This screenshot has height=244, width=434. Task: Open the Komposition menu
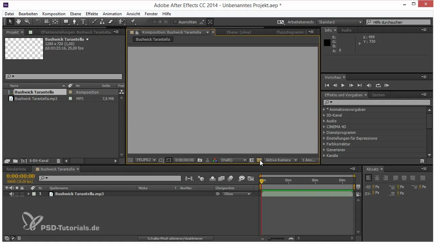pyautogui.click(x=54, y=14)
